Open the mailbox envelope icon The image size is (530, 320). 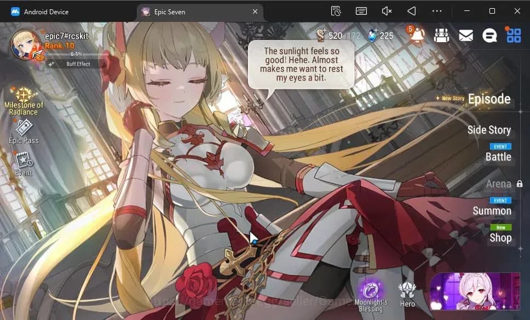[466, 35]
